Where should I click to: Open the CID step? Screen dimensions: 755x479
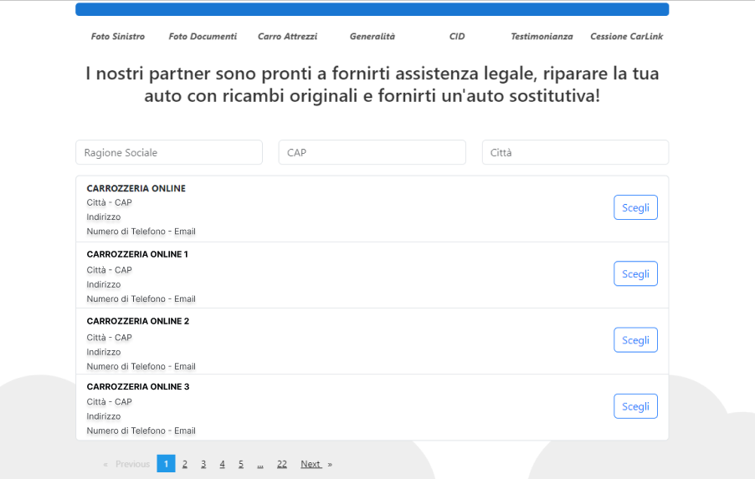tap(456, 37)
